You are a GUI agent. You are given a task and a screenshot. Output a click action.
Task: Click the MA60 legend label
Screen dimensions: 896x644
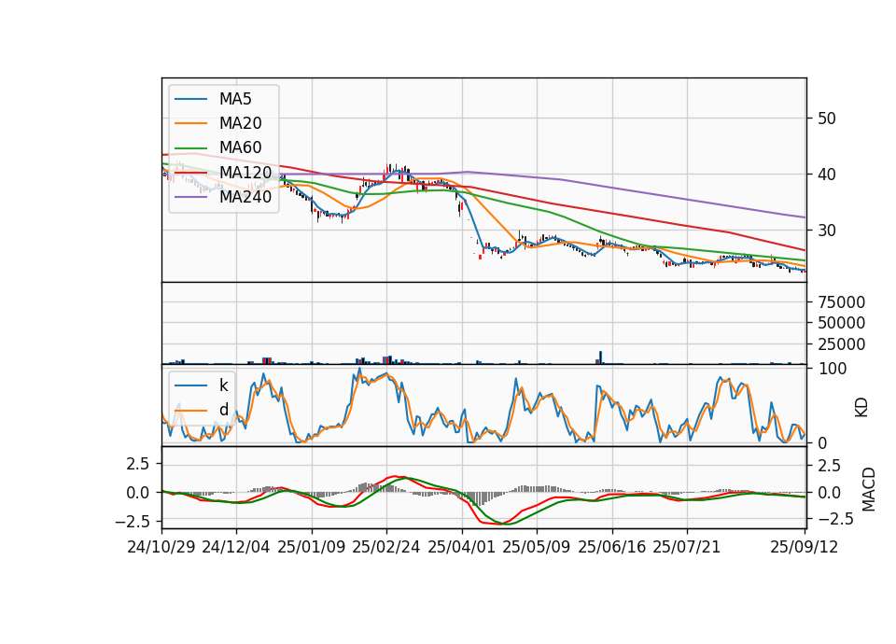pos(240,148)
